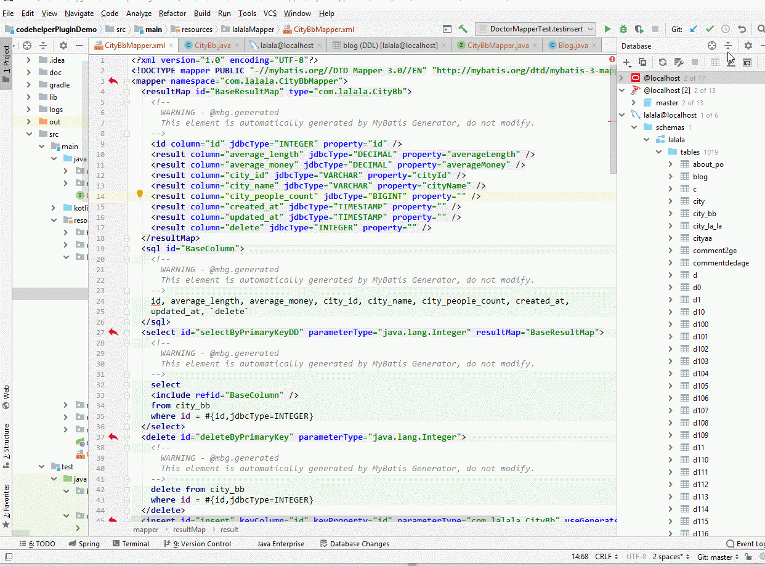
Task: Run the DoctorMapperTest configuration with green play icon
Action: pos(608,29)
